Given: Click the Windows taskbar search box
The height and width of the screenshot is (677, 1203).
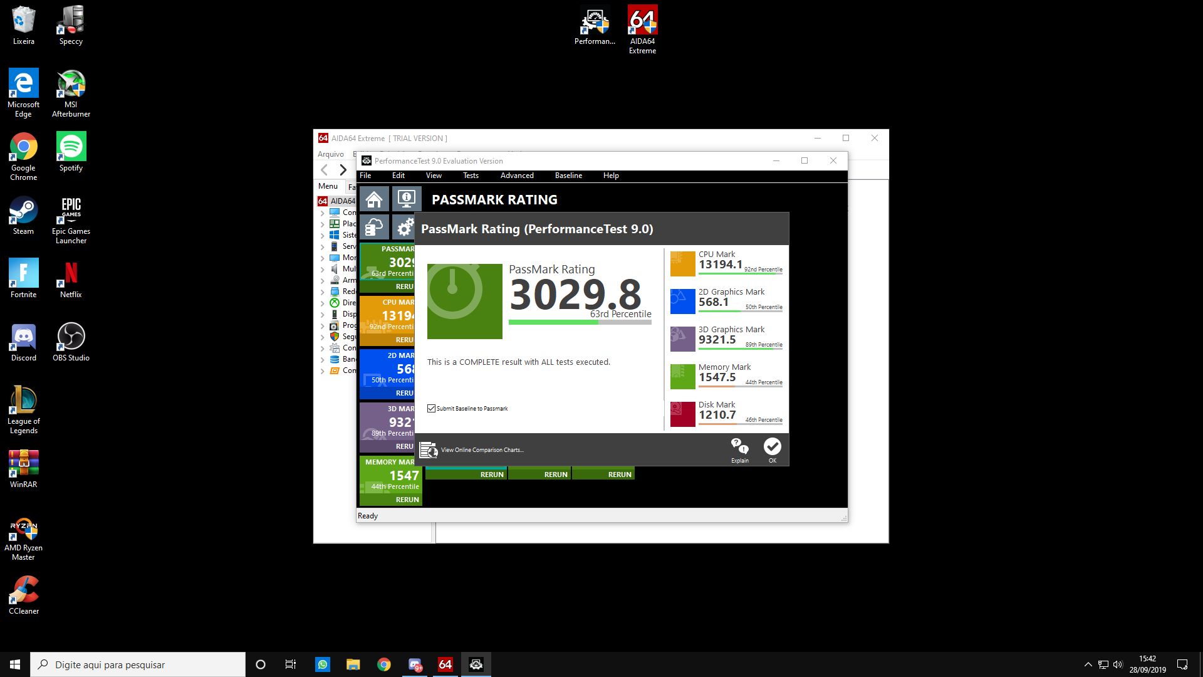Looking at the screenshot, I should 138,664.
